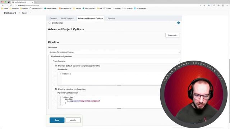This screenshot has width=230, height=129.
Task: Open the JTE Architecture bookmark
Action: [x=127, y=8]
